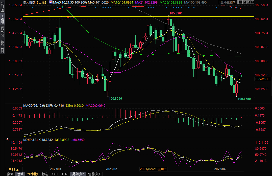The image size is (272, 176).
Task: Apply the BOLL template button
Action: [x=65, y=174]
